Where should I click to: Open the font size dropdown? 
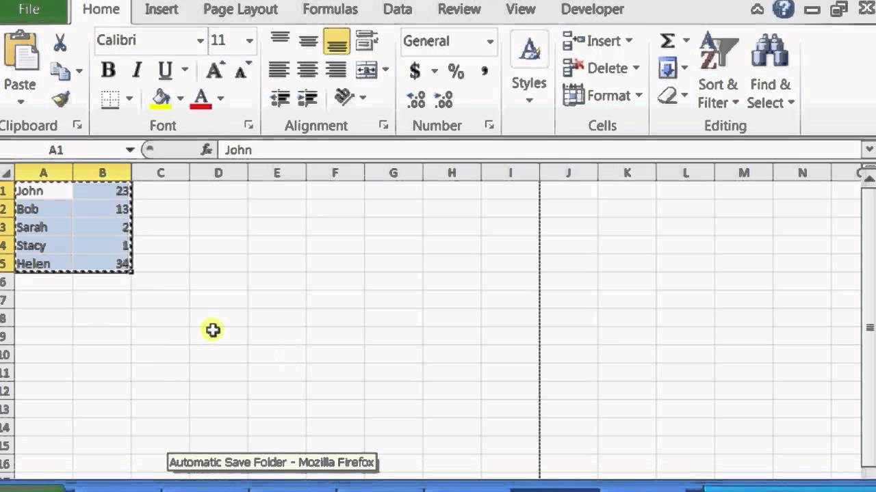pyautogui.click(x=249, y=41)
